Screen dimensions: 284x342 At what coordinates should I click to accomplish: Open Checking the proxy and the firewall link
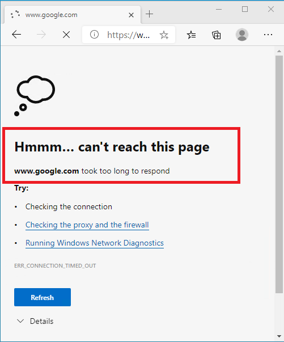click(87, 225)
